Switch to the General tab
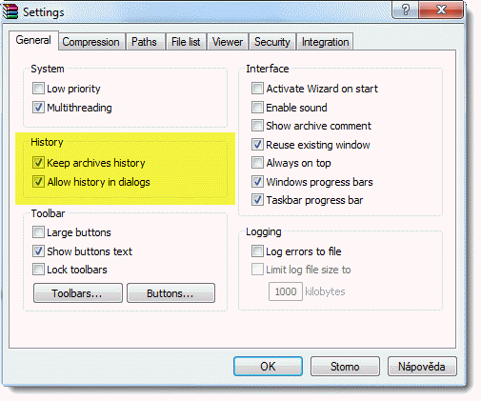This screenshot has height=401, width=481. coord(33,40)
